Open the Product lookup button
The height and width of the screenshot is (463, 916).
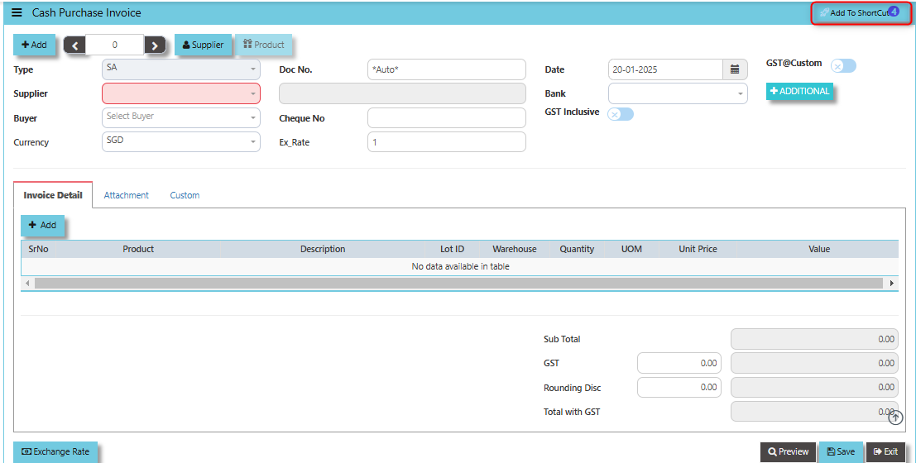tap(263, 45)
